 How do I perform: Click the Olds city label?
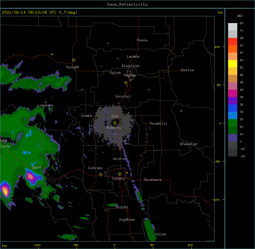point(115,117)
